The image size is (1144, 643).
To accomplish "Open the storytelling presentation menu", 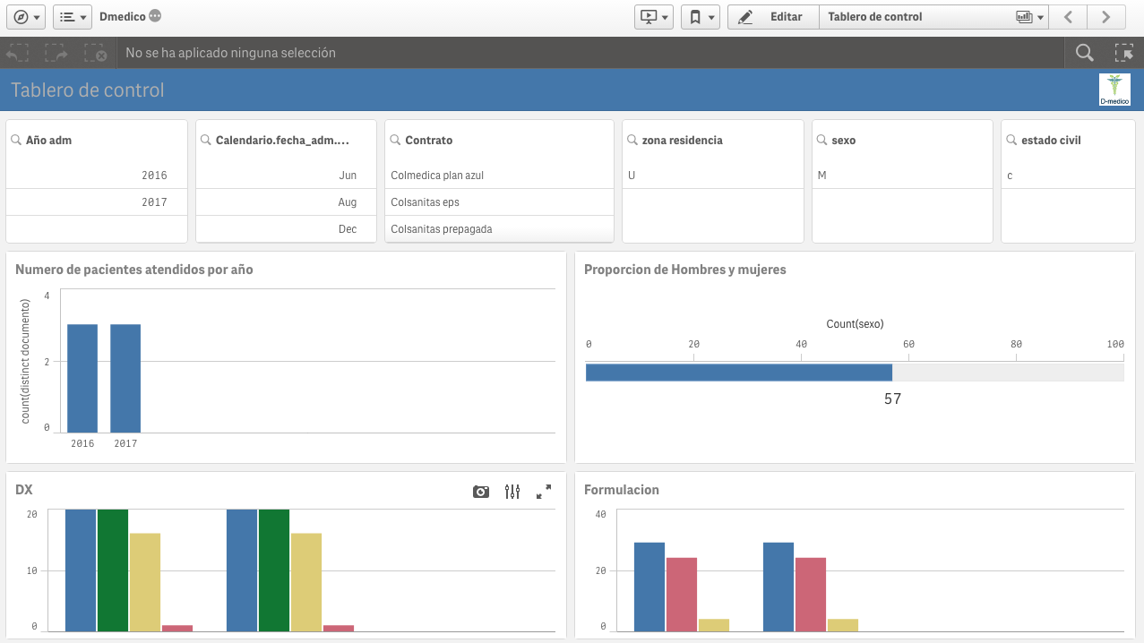I will tap(653, 17).
